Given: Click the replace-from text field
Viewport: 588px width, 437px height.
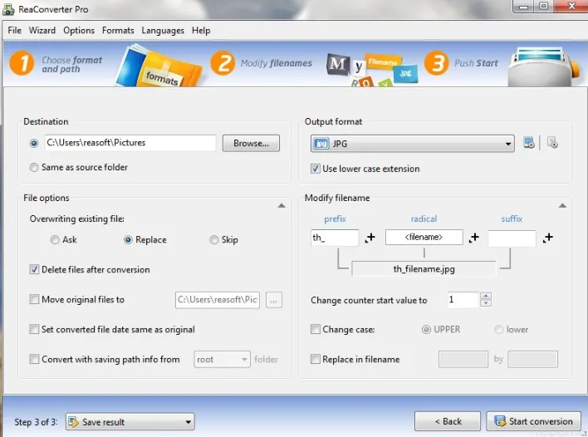Looking at the screenshot, I should 463,360.
